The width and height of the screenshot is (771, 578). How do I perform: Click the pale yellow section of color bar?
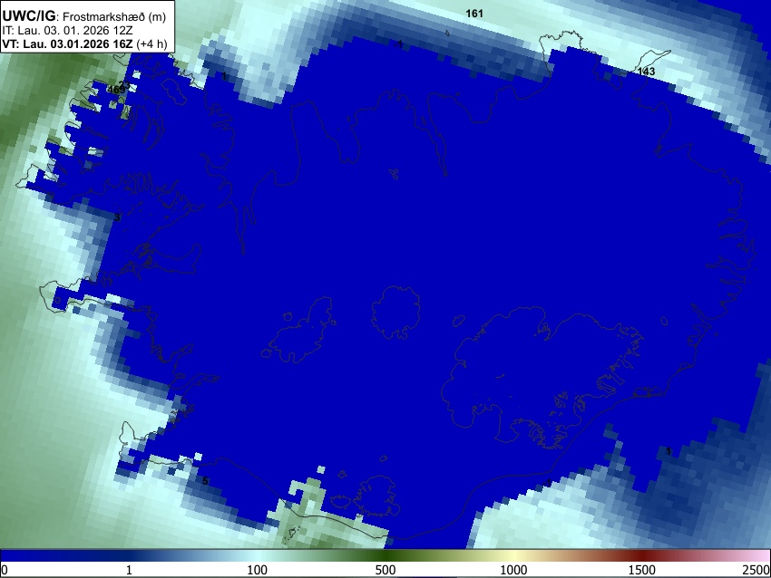tap(513, 555)
